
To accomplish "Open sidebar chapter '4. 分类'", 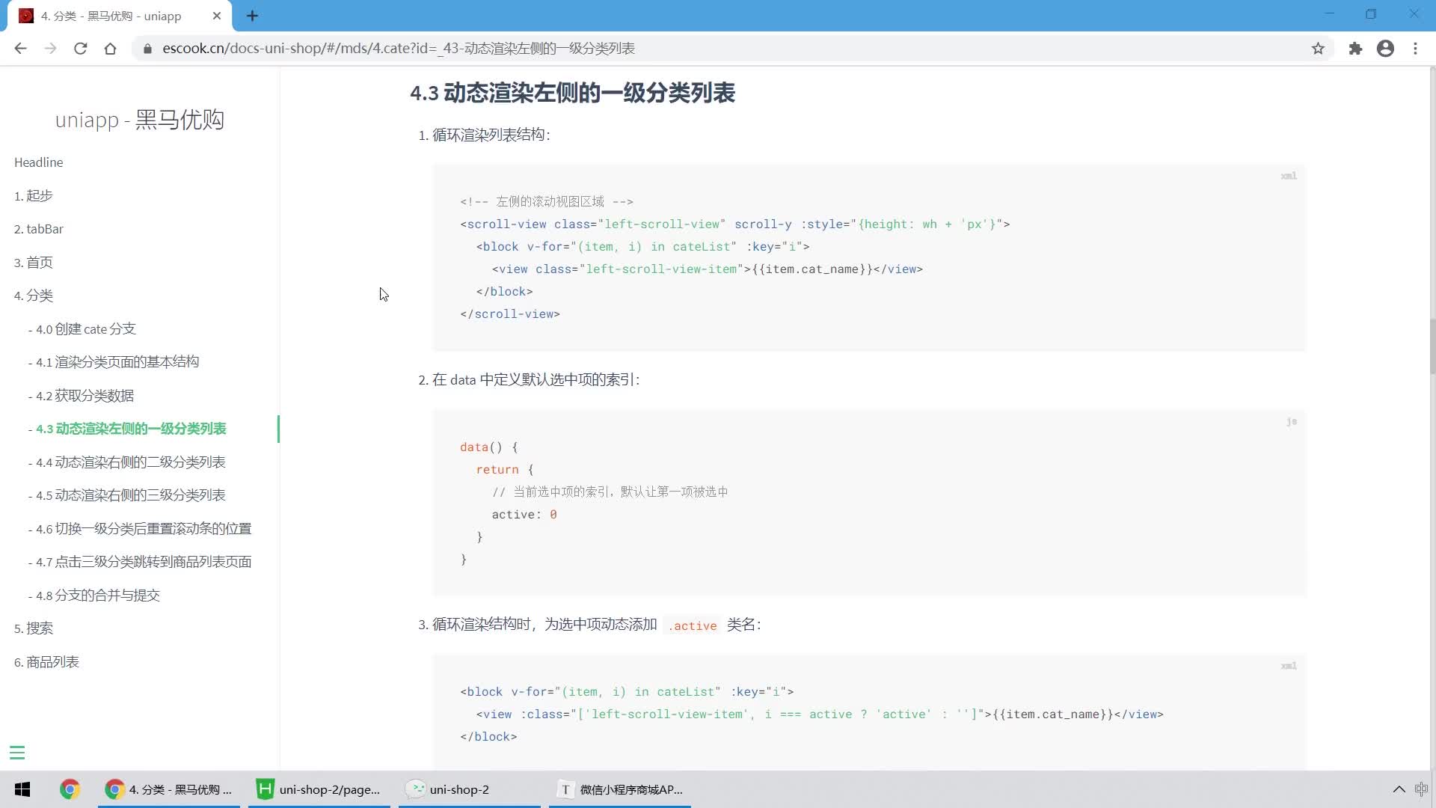I will [34, 296].
